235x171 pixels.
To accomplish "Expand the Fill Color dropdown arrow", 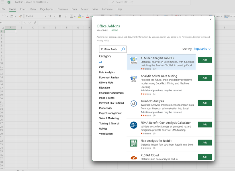I will (83, 16).
